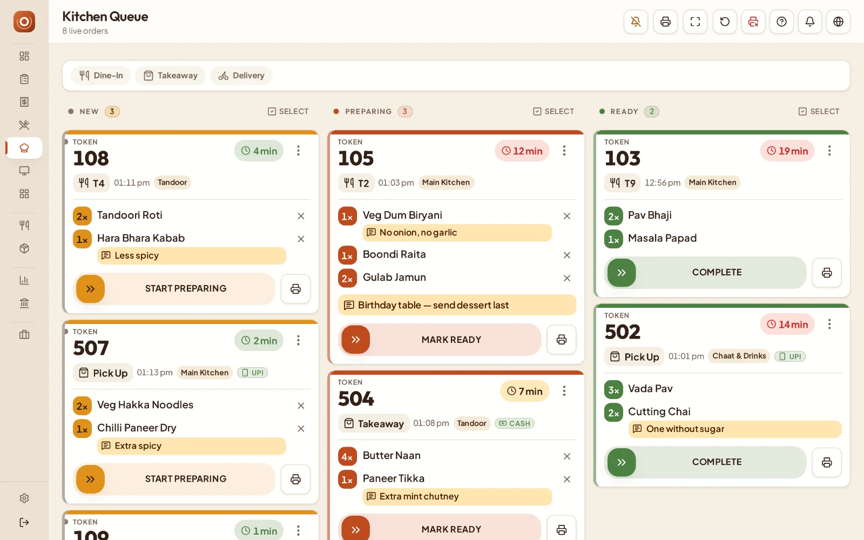The image size is (864, 540).
Task: Click the red printer icon in the header
Action: 753,22
